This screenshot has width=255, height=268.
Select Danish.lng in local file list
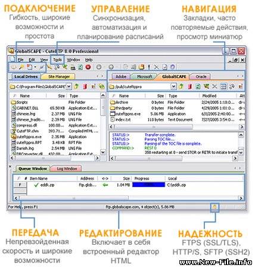[25, 148]
